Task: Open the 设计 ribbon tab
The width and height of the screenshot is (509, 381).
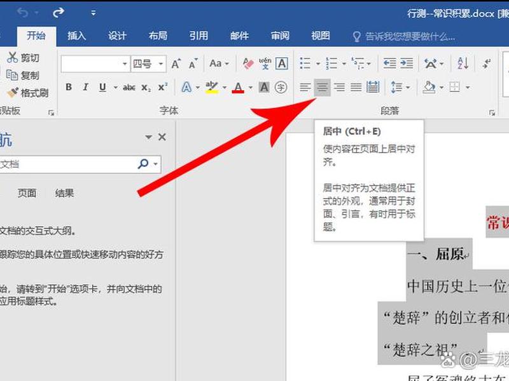Action: (x=117, y=36)
